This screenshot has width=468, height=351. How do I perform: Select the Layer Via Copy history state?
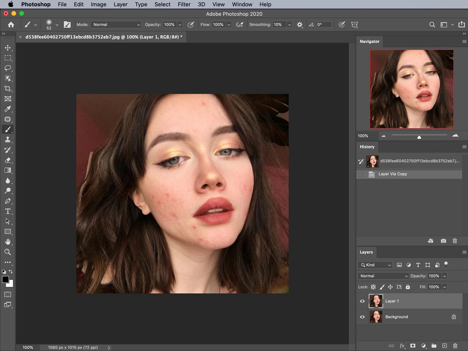pyautogui.click(x=392, y=174)
